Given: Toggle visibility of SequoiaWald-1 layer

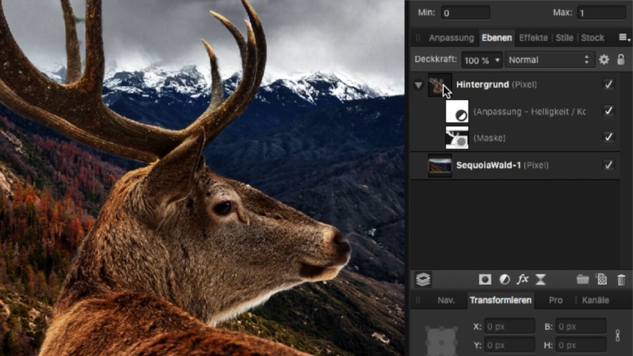Looking at the screenshot, I should click(609, 165).
